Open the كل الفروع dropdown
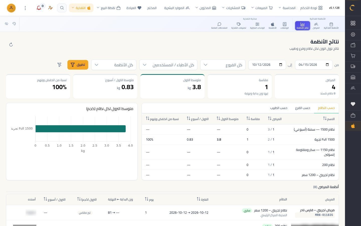The width and height of the screenshot is (361, 226). pos(223,65)
